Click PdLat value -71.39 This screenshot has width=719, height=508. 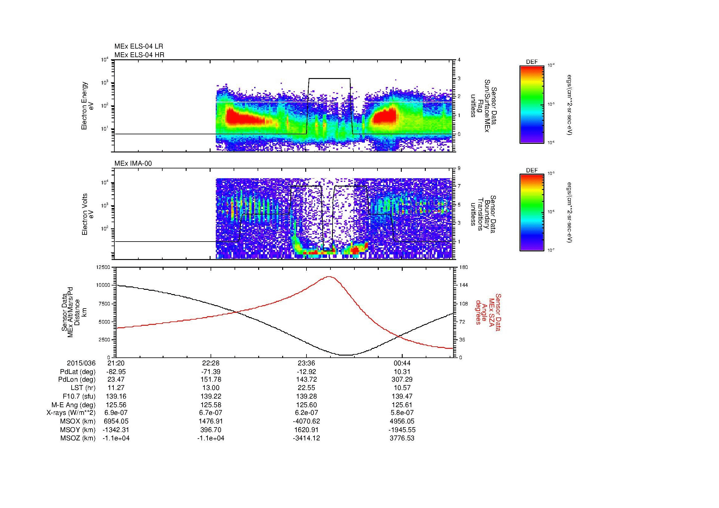(211, 372)
